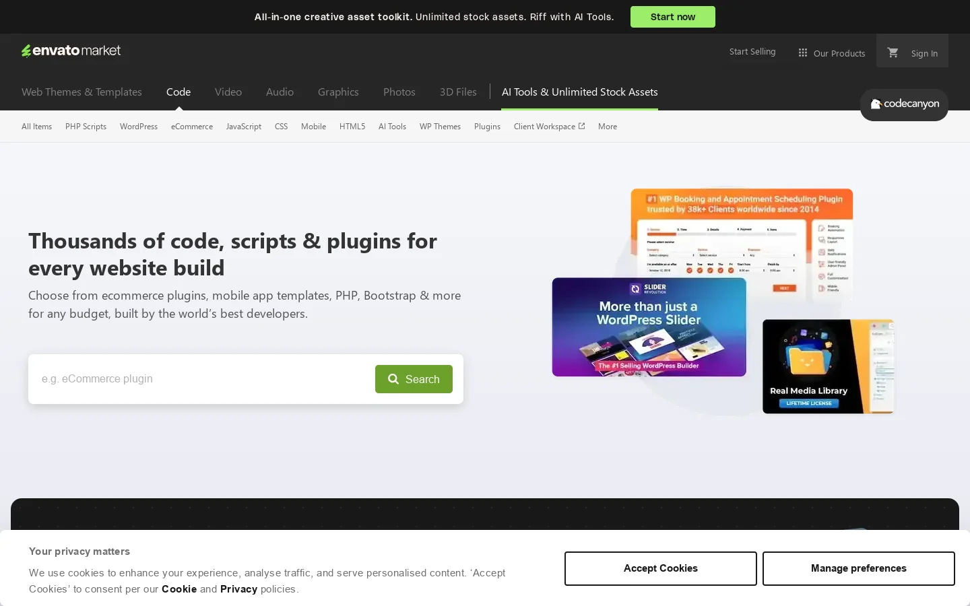This screenshot has height=606, width=970.
Task: Open HTML5 category
Action: pos(352,127)
